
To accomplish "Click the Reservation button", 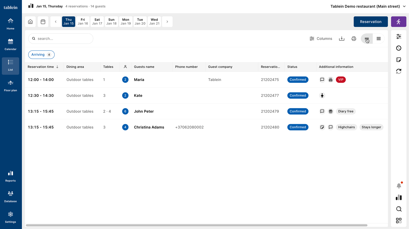I will (x=370, y=22).
